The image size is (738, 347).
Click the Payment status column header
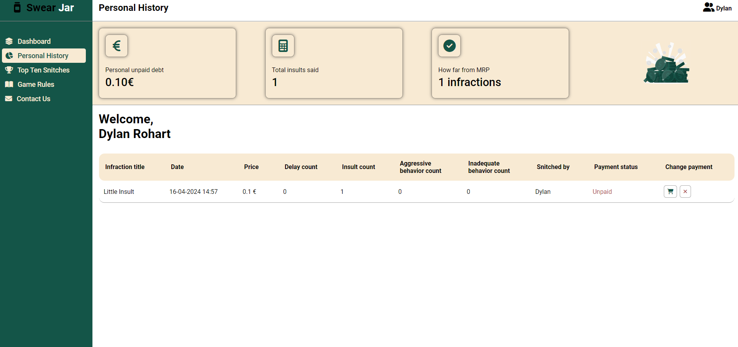click(616, 167)
